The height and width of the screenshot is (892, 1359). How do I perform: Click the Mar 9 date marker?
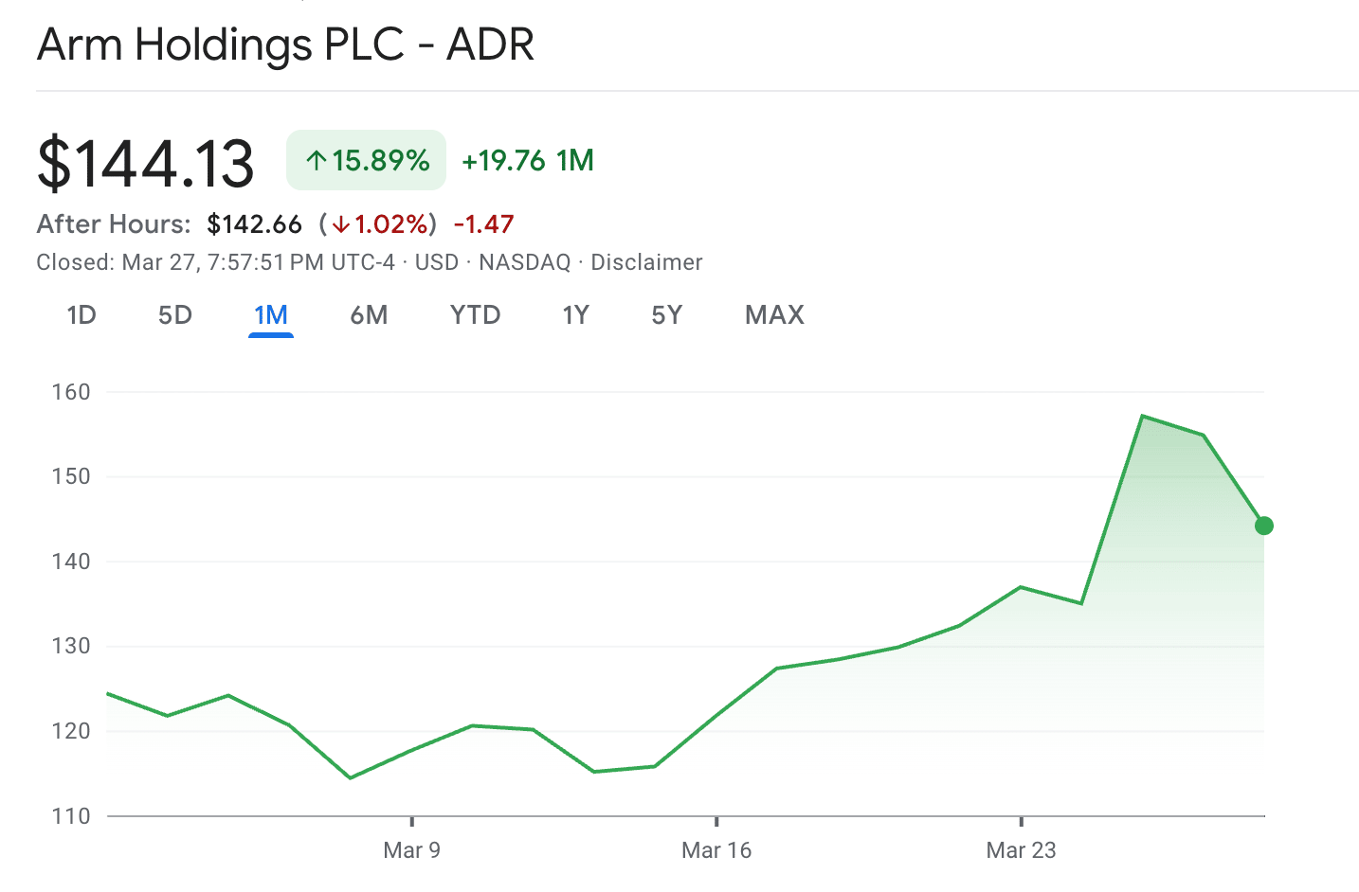point(411,849)
